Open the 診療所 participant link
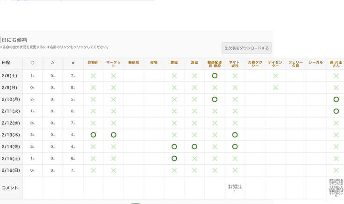344x204 pixels. click(x=93, y=62)
